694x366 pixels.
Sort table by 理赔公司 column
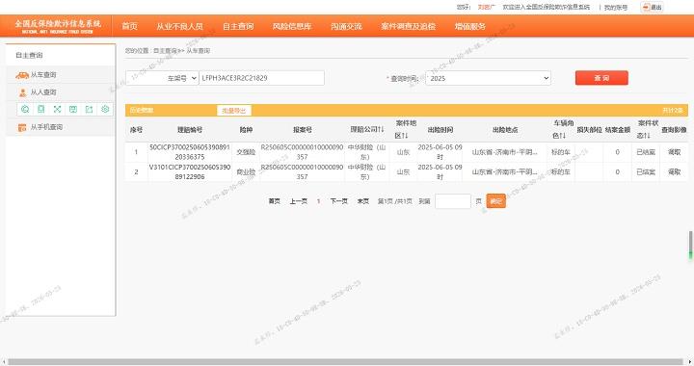[367, 129]
